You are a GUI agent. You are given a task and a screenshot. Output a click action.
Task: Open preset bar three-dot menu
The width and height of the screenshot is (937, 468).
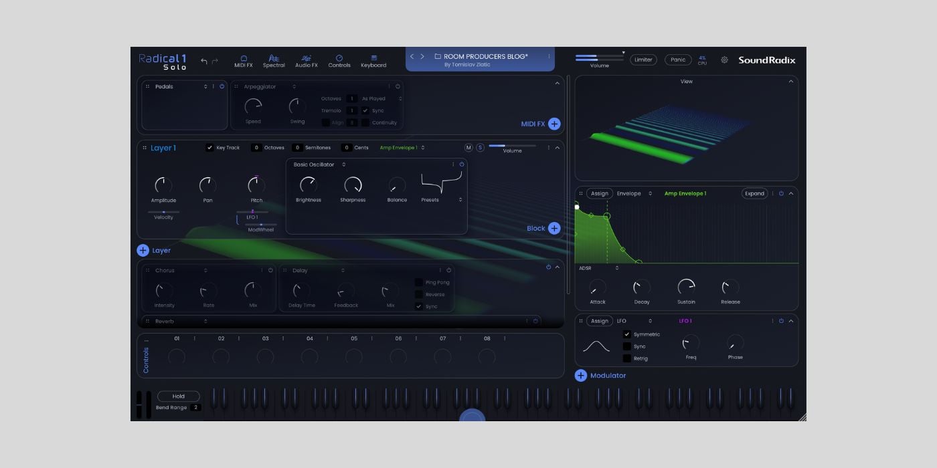[549, 56]
